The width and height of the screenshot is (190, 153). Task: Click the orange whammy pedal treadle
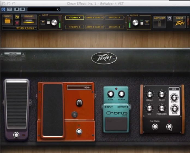coord(53,110)
